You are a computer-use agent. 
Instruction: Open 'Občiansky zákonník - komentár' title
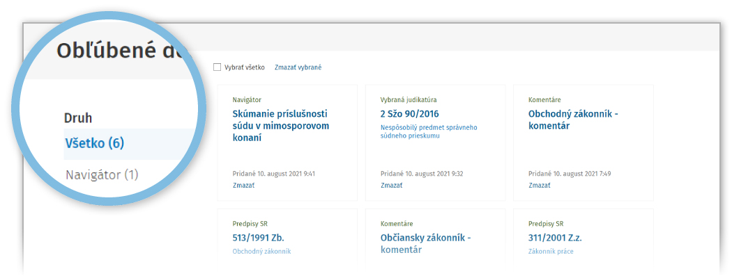pyautogui.click(x=425, y=243)
